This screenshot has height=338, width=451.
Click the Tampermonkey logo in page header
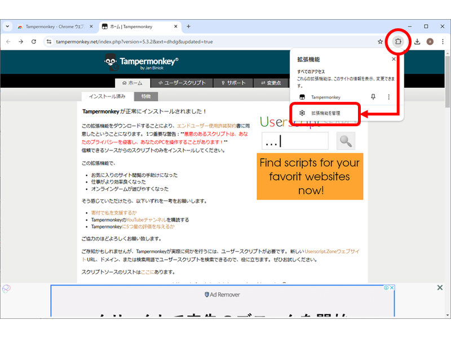[142, 62]
